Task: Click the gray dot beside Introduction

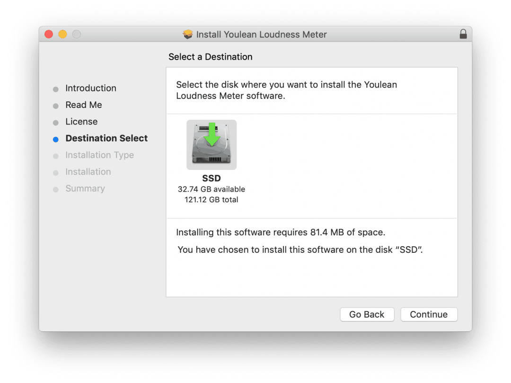Action: pos(55,89)
